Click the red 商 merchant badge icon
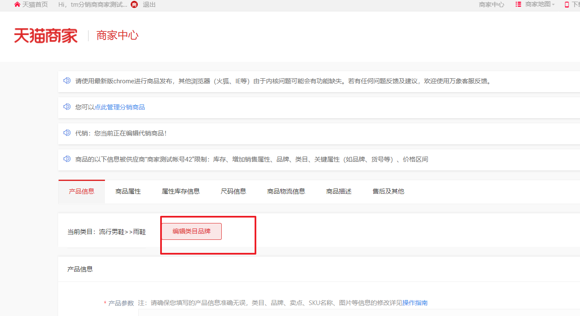The width and height of the screenshot is (580, 316). click(x=134, y=5)
